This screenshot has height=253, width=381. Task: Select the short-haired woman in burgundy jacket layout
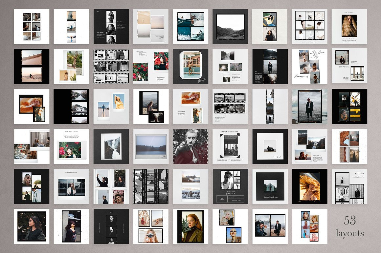tap(190, 146)
